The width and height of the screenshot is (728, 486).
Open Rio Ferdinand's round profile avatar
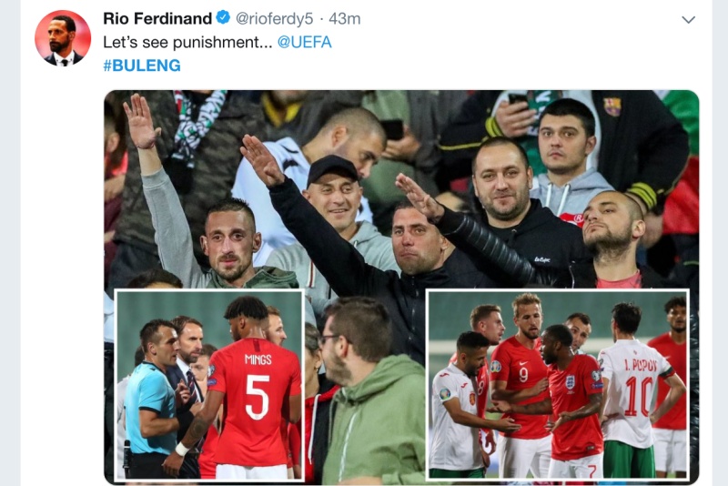click(63, 38)
